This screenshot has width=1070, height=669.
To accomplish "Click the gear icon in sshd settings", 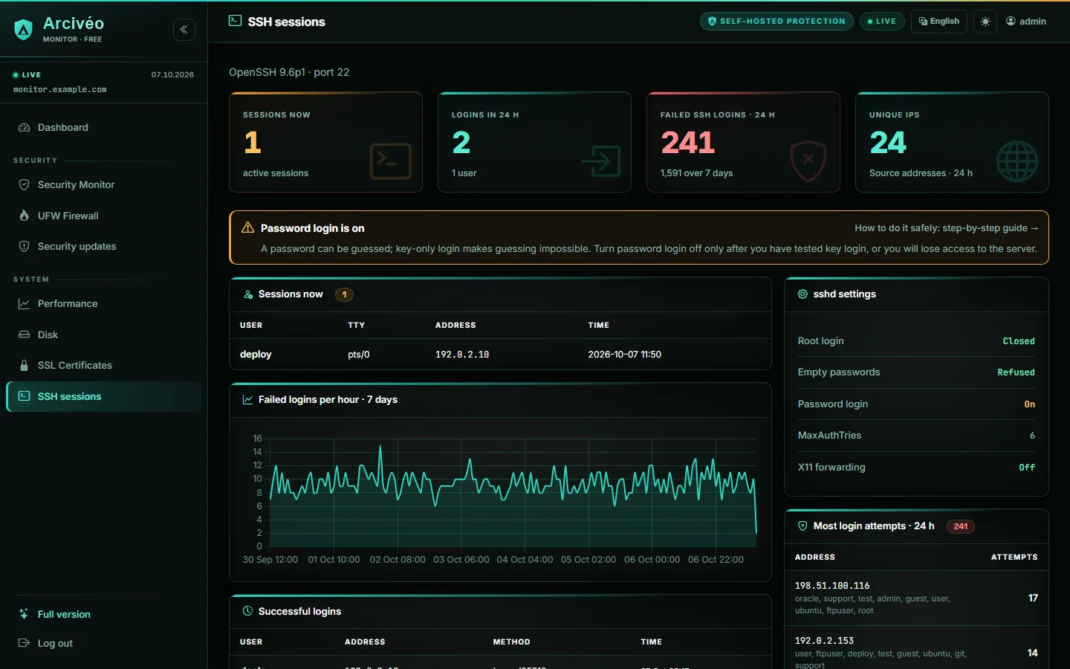I will click(802, 294).
